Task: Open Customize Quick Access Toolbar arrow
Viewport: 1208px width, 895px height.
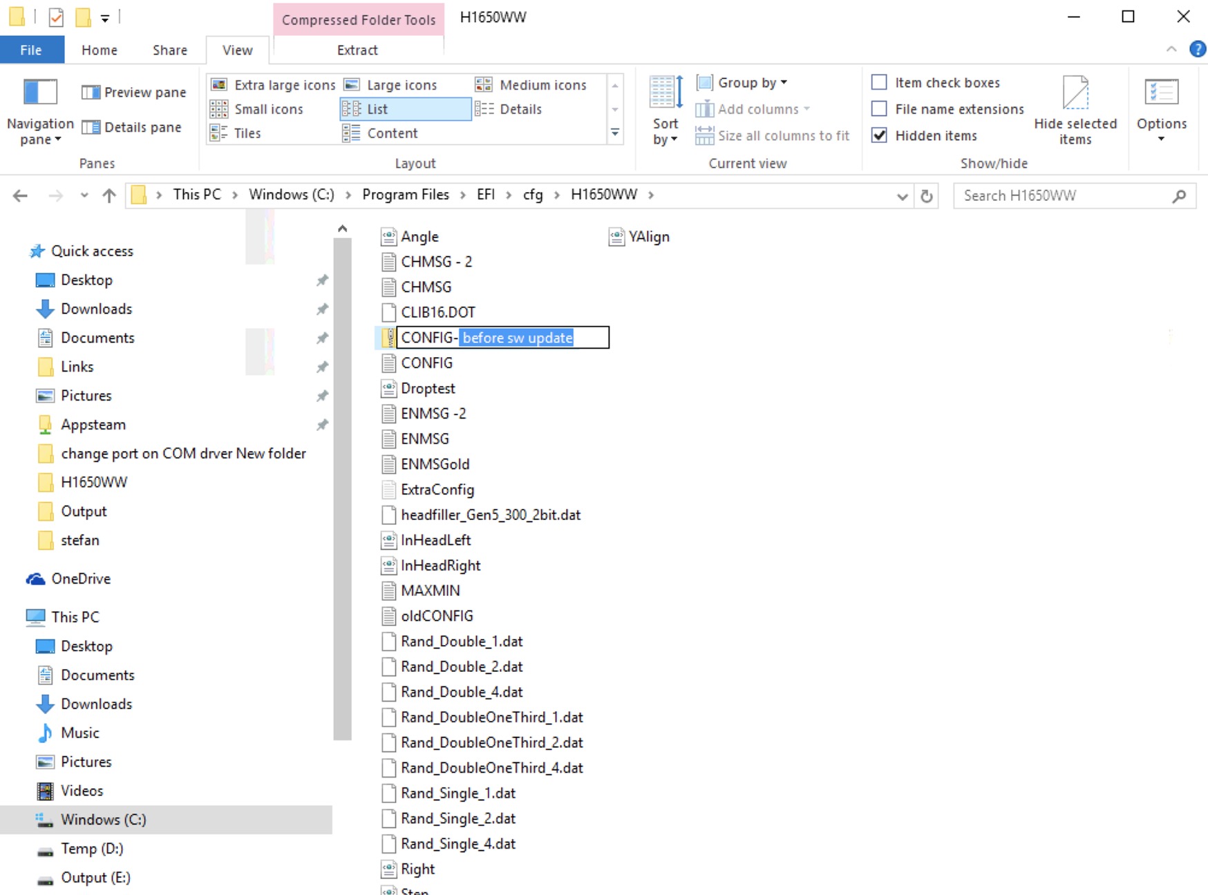Action: tap(105, 18)
